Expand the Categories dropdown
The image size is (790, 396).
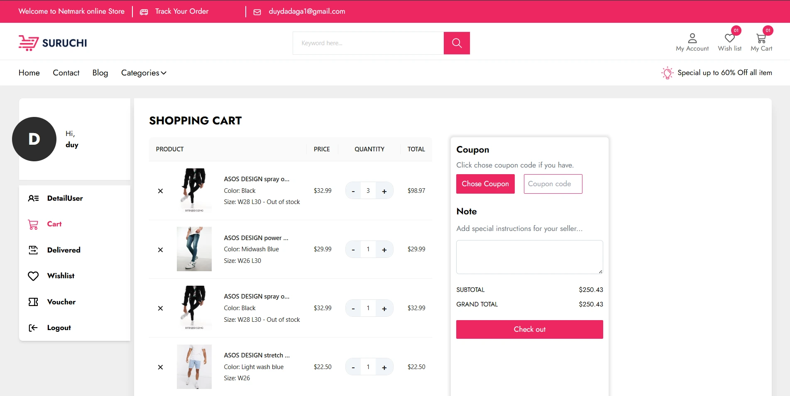point(144,73)
